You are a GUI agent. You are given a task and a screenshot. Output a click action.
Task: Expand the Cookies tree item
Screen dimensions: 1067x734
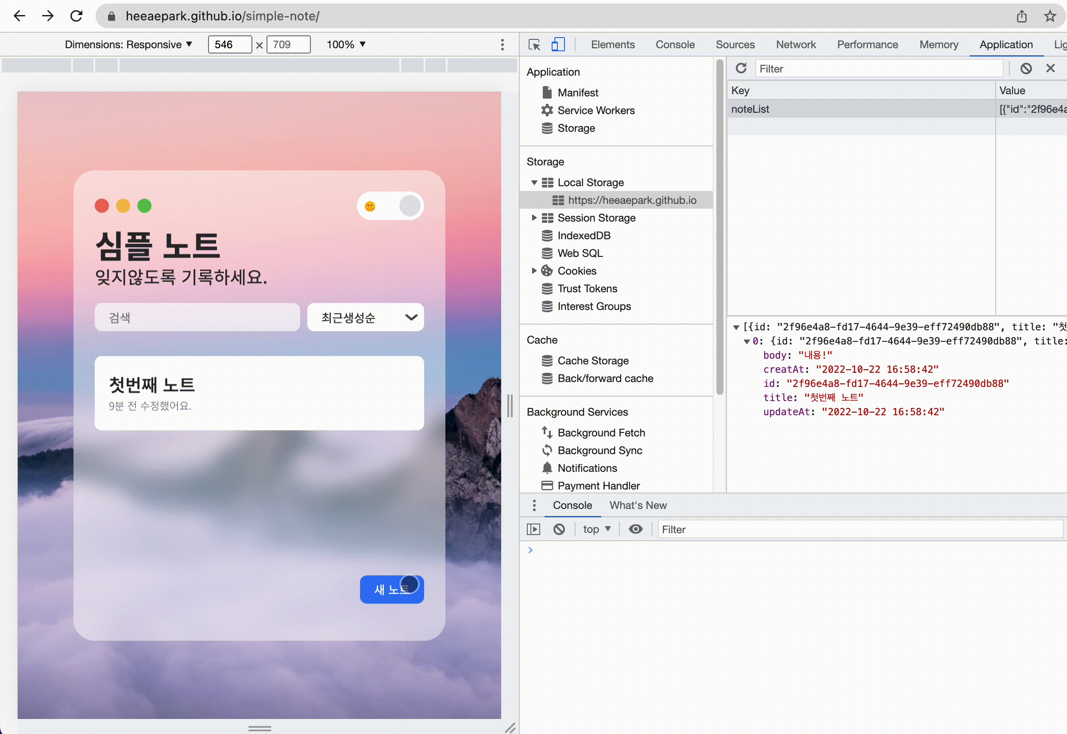(x=534, y=271)
